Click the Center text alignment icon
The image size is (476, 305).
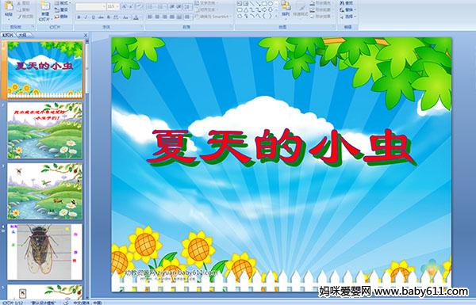pos(157,17)
